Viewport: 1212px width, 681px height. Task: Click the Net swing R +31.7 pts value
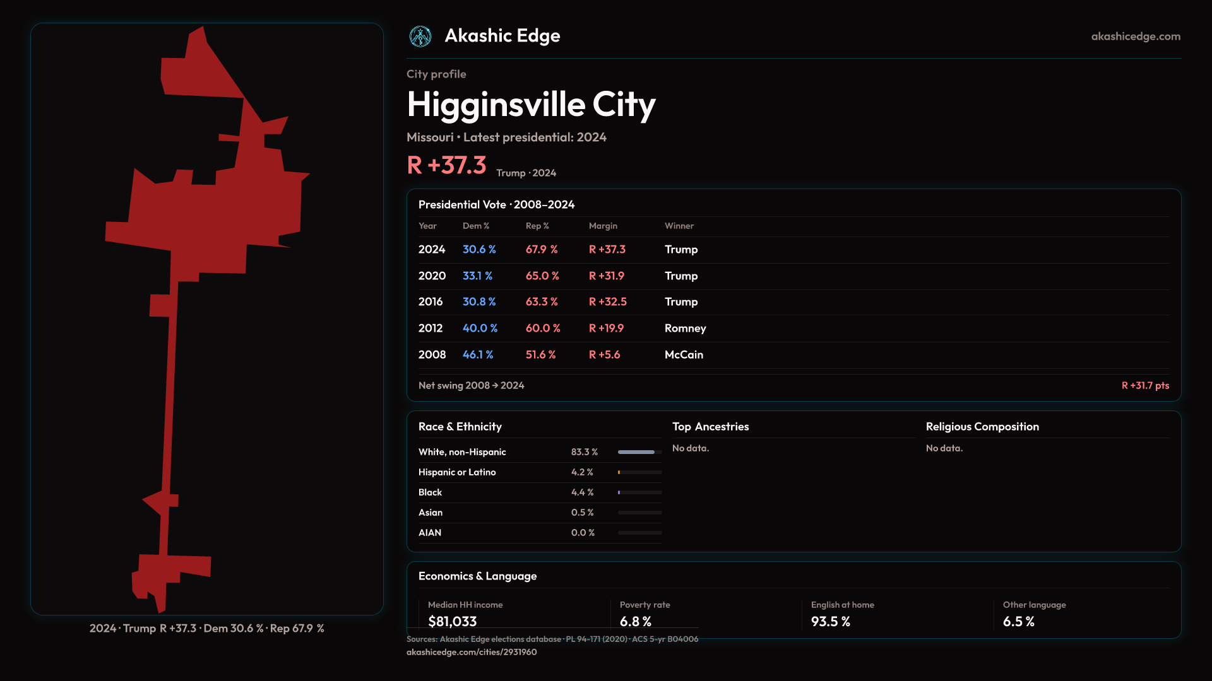pos(1144,385)
